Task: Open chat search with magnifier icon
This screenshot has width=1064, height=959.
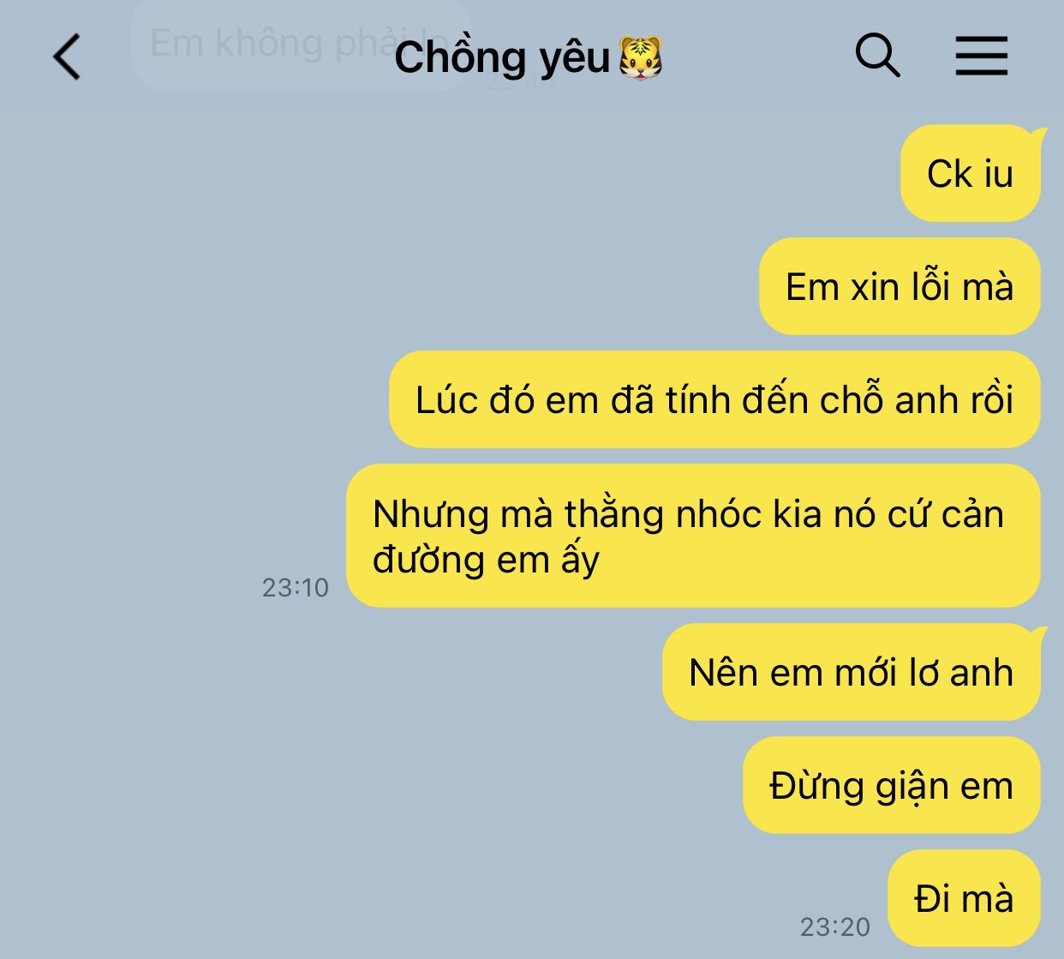Action: [877, 57]
